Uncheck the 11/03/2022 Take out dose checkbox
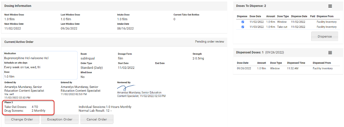344x127 pixels. pyautogui.click(x=243, y=27)
